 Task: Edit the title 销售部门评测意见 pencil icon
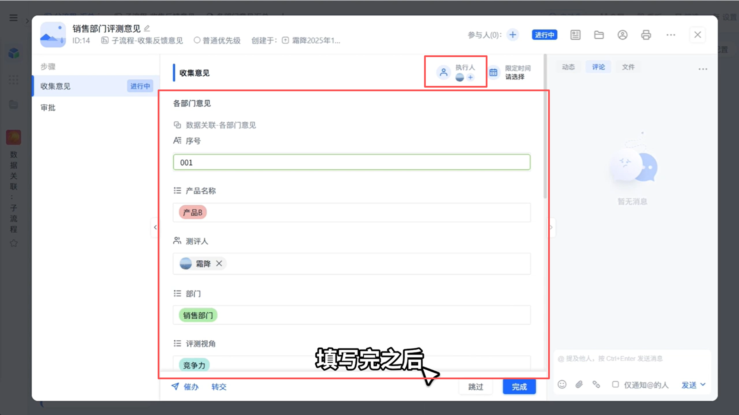click(147, 28)
